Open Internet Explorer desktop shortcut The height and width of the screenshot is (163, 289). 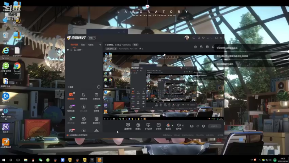(6, 53)
